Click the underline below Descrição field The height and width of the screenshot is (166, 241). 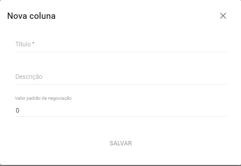(121, 84)
